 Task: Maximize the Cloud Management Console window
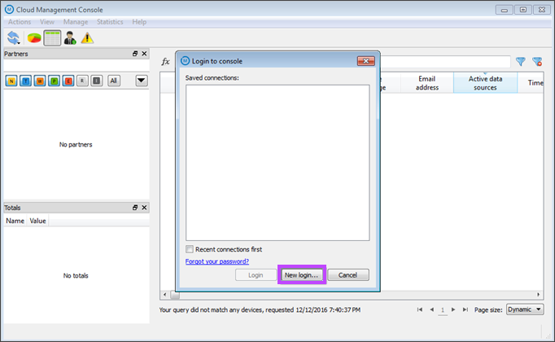point(523,10)
